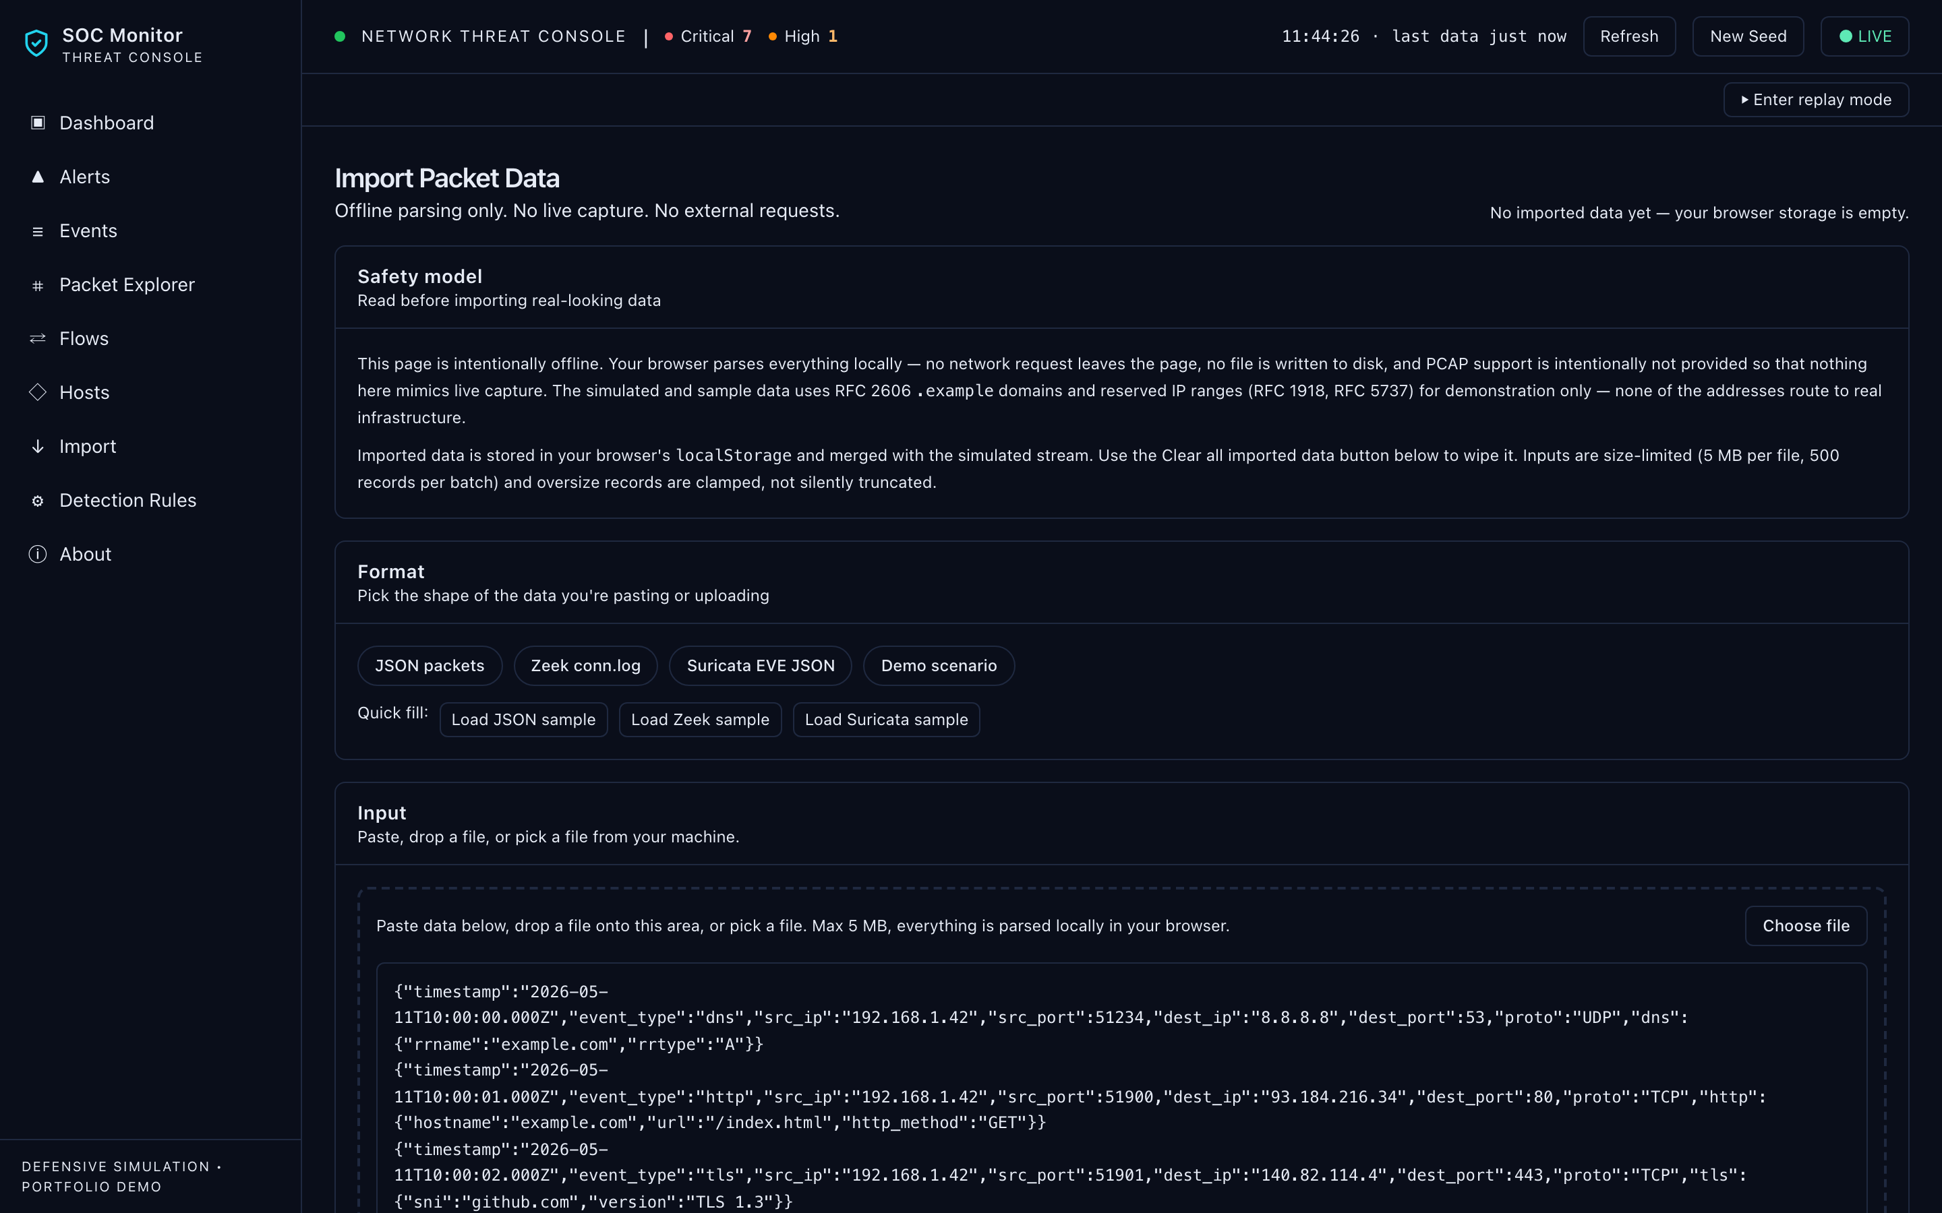Image resolution: width=1942 pixels, height=1213 pixels.
Task: Click the Events list icon
Action: pyautogui.click(x=38, y=231)
